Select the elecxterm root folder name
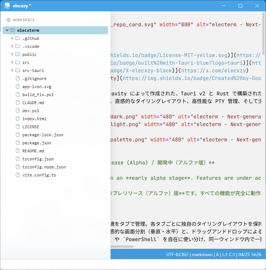The width and height of the screenshot is (266, 270). click(28, 30)
